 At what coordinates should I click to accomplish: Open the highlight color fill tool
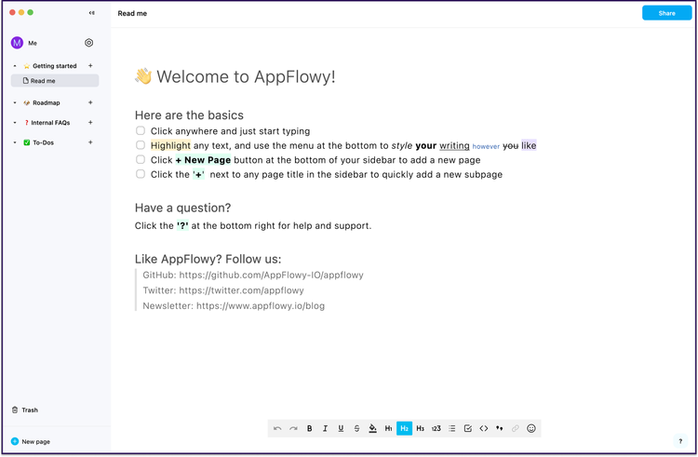[x=372, y=428]
